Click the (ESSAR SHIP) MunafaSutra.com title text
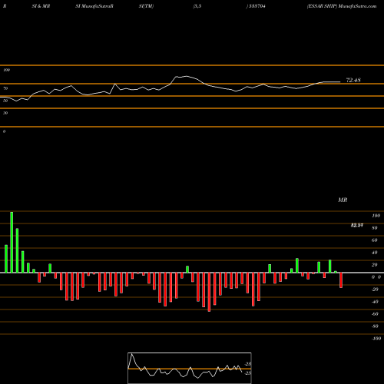The height and width of the screenshot is (384, 384). (342, 6)
